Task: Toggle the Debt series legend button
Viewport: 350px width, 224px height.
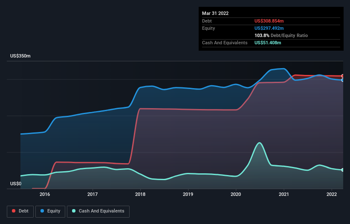Action: point(20,211)
